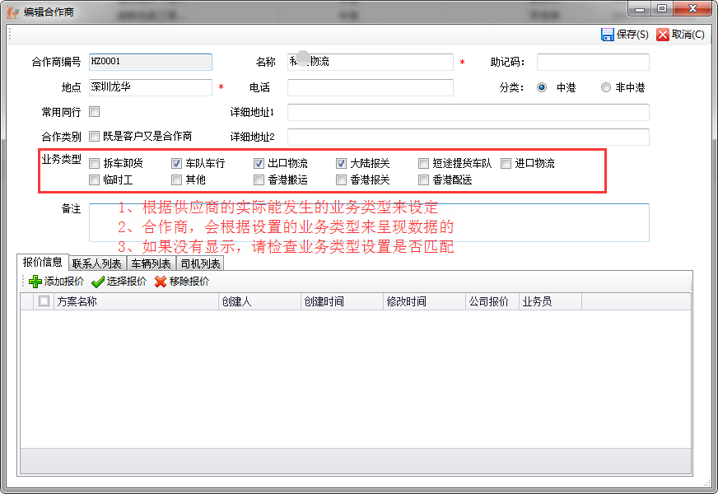Check the 拆车卸货 business type checkbox
Viewport: 718px width, 494px height.
click(95, 163)
